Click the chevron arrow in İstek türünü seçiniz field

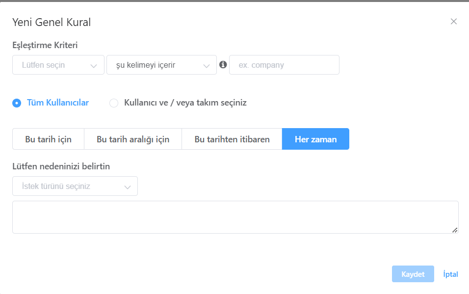[128, 187]
